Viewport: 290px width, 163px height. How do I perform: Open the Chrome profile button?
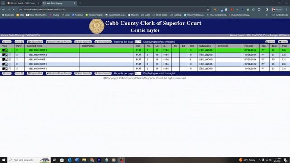point(277,10)
